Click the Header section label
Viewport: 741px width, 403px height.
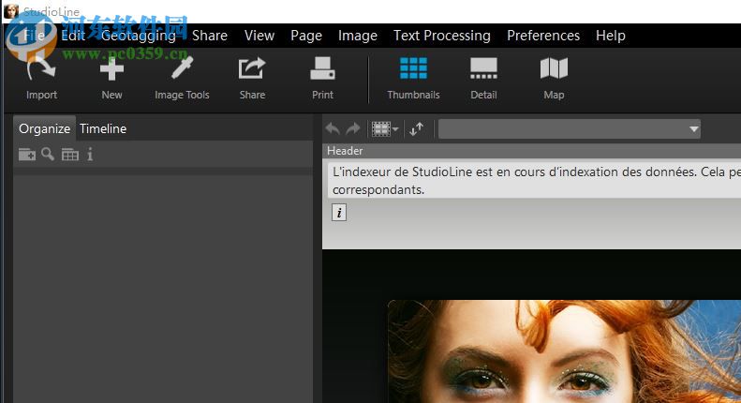coord(345,151)
